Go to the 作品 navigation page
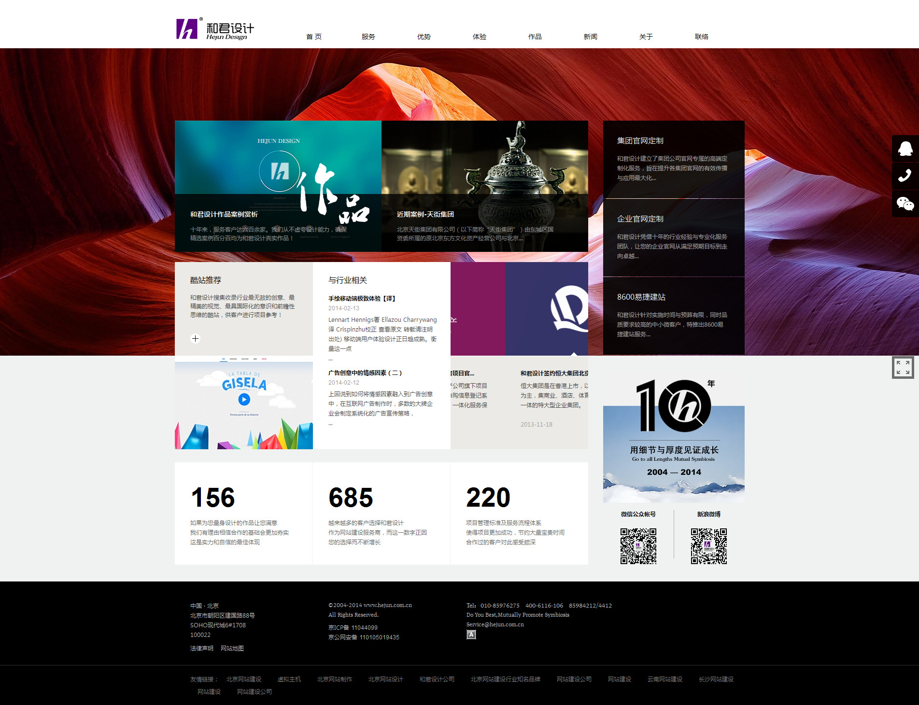This screenshot has width=919, height=705. 535,37
